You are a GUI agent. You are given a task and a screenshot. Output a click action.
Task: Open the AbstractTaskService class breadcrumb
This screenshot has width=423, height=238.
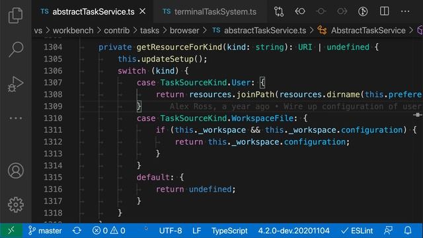[x=362, y=30]
